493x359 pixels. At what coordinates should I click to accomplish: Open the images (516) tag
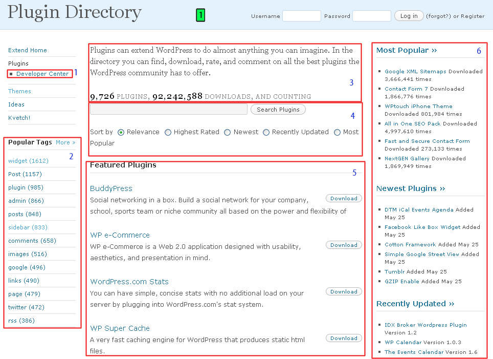pos(27,254)
